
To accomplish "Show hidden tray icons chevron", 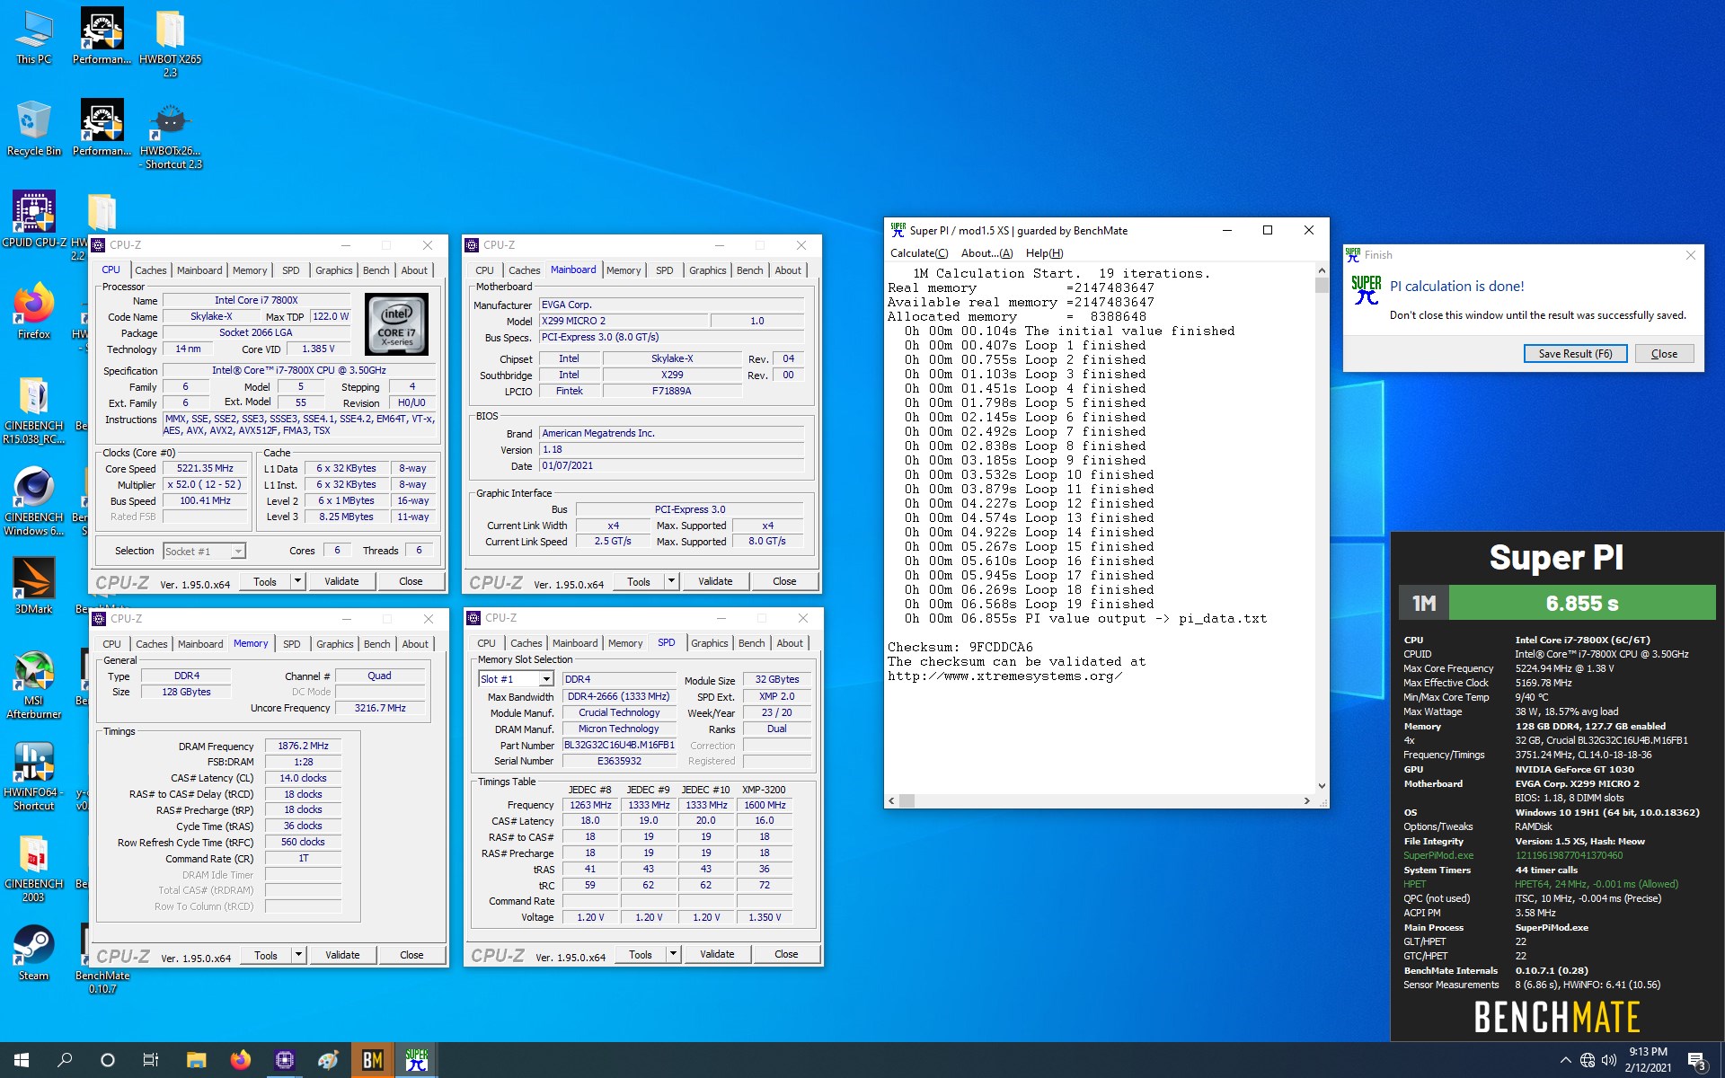I will click(x=1565, y=1061).
